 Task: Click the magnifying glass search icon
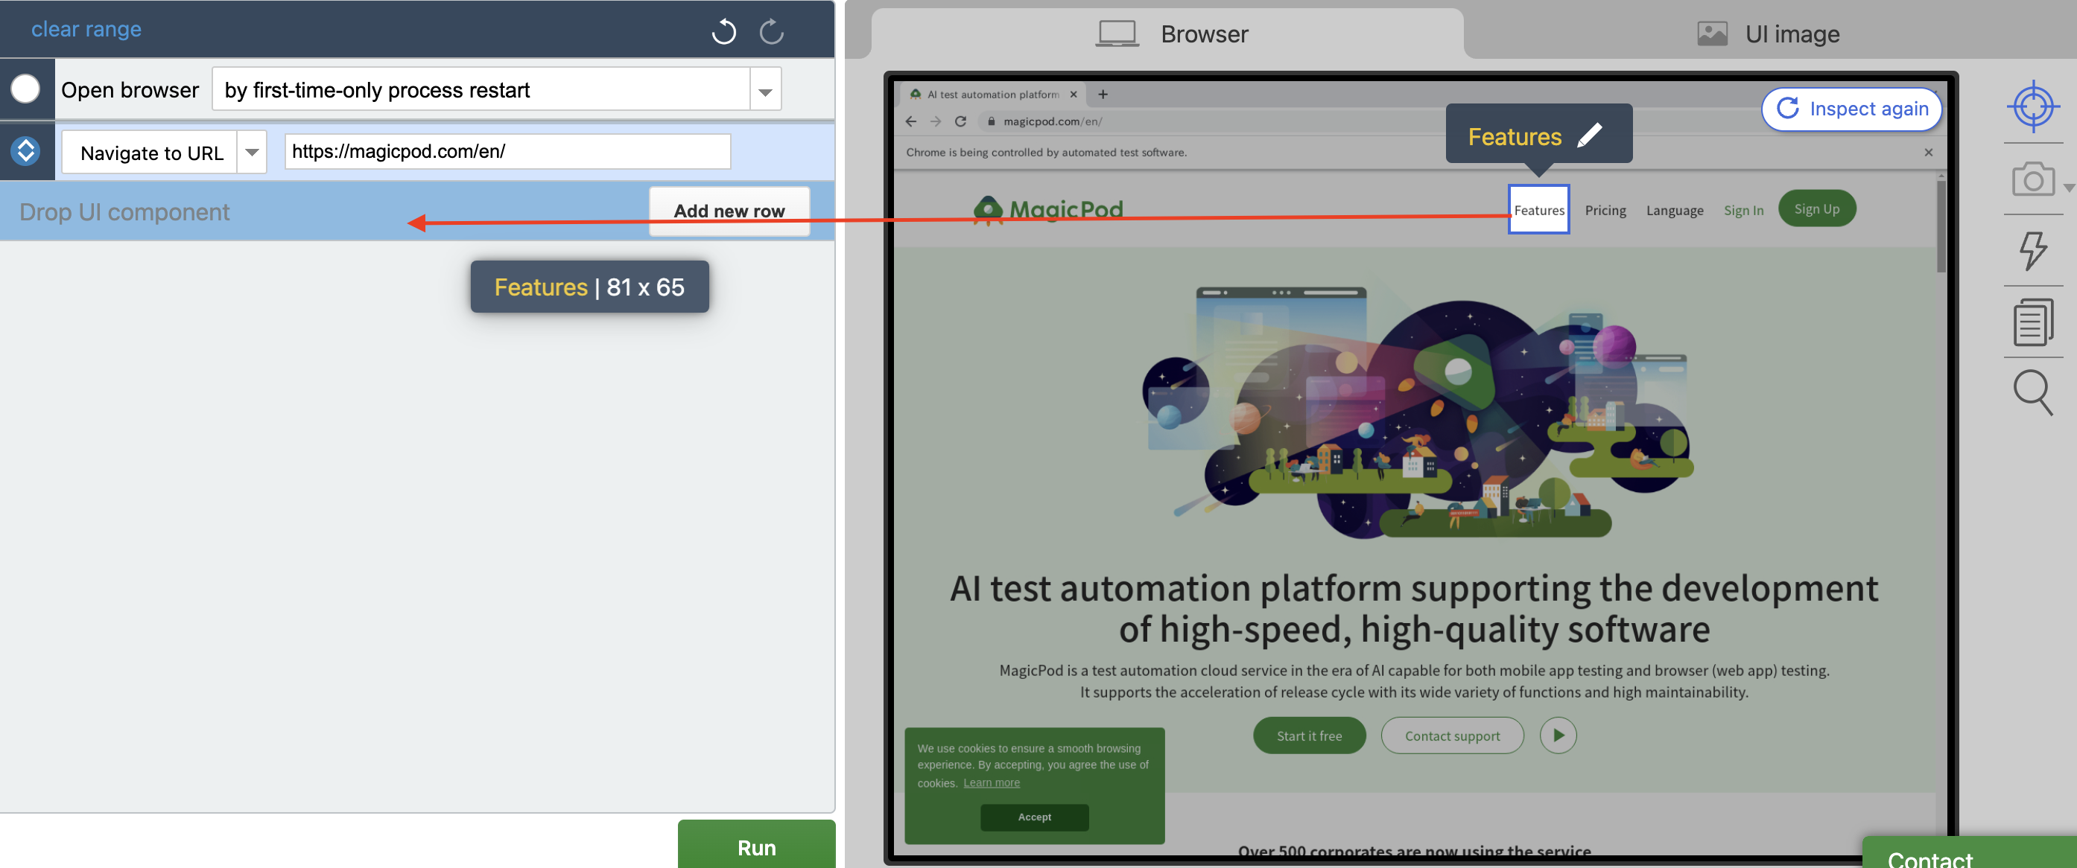[x=2032, y=392]
